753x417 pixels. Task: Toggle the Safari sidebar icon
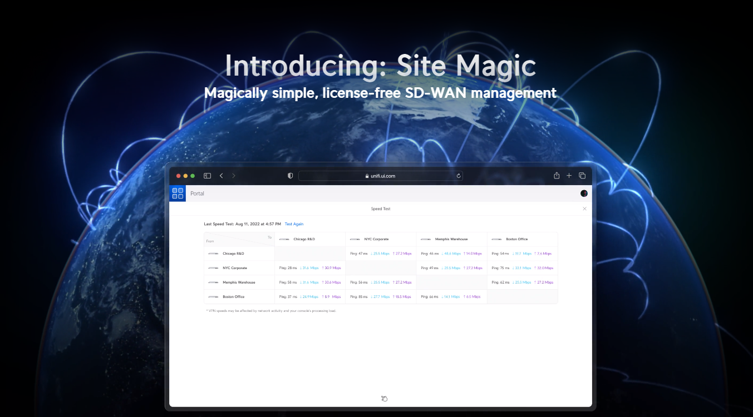click(x=206, y=175)
